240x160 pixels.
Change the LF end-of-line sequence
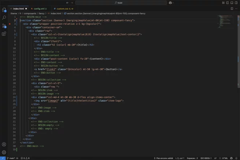point(215,158)
